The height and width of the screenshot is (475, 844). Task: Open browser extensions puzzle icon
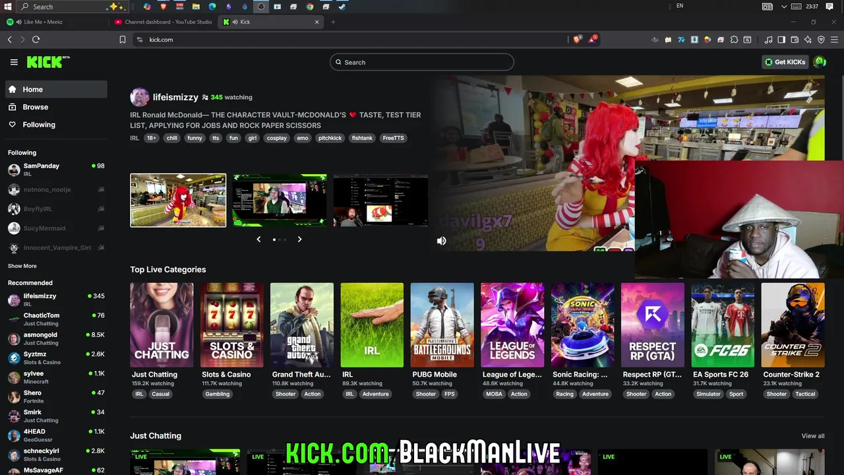point(734,40)
